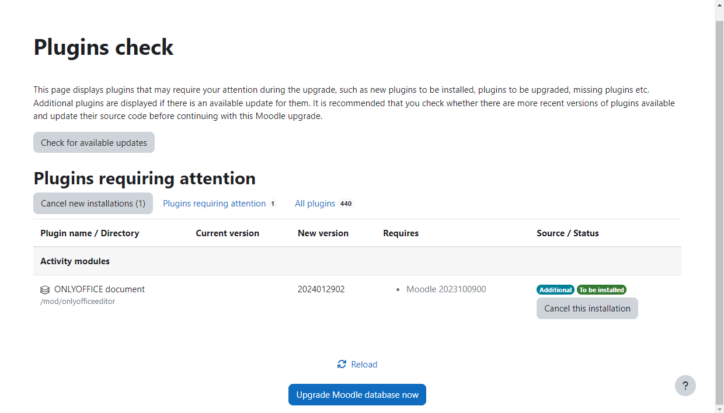Image resolution: width=724 pixels, height=413 pixels.
Task: Click Cancel new installations (1)
Action: pyautogui.click(x=93, y=204)
